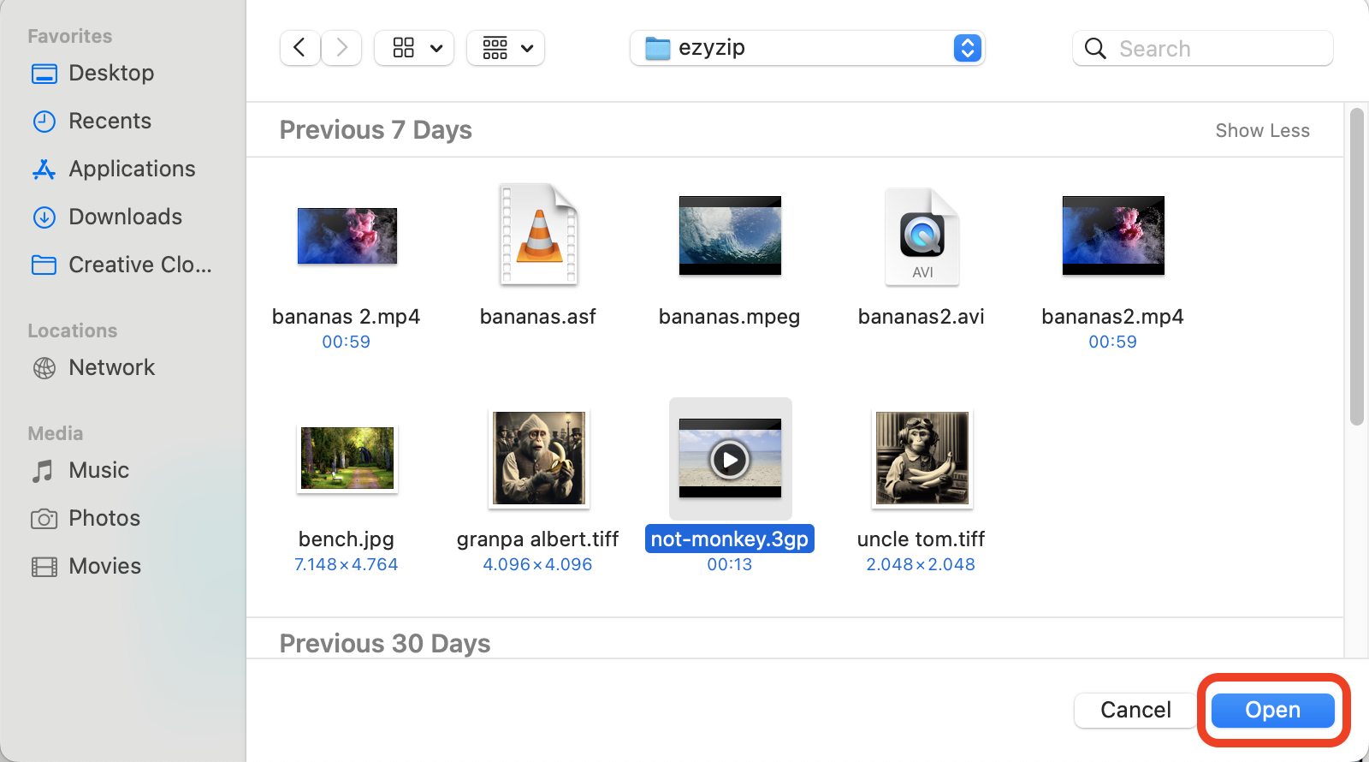
Task: Open the group-by options dropdown
Action: (507, 48)
